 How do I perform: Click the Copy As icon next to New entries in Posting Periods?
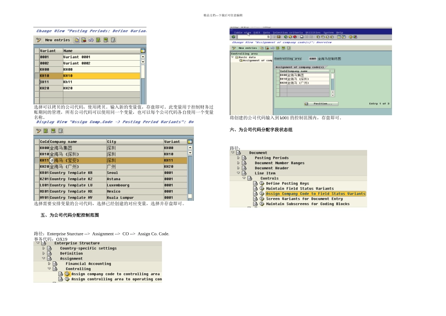[77, 40]
